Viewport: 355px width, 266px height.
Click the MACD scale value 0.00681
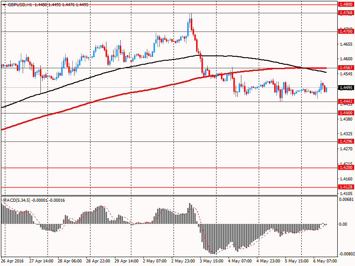(347, 199)
